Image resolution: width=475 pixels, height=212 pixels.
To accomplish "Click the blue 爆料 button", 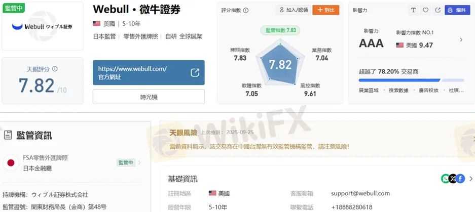I will 457,10.
